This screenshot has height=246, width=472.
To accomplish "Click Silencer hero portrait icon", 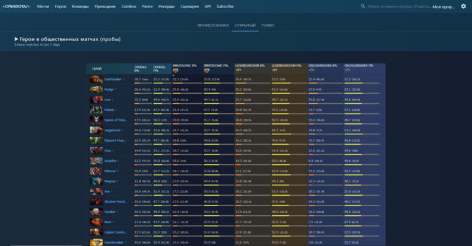I will (x=96, y=171).
